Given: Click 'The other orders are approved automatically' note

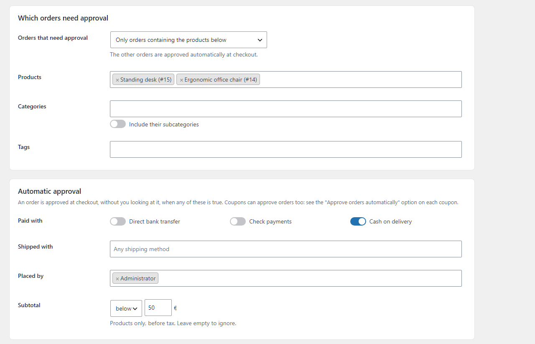Looking at the screenshot, I should (x=183, y=54).
